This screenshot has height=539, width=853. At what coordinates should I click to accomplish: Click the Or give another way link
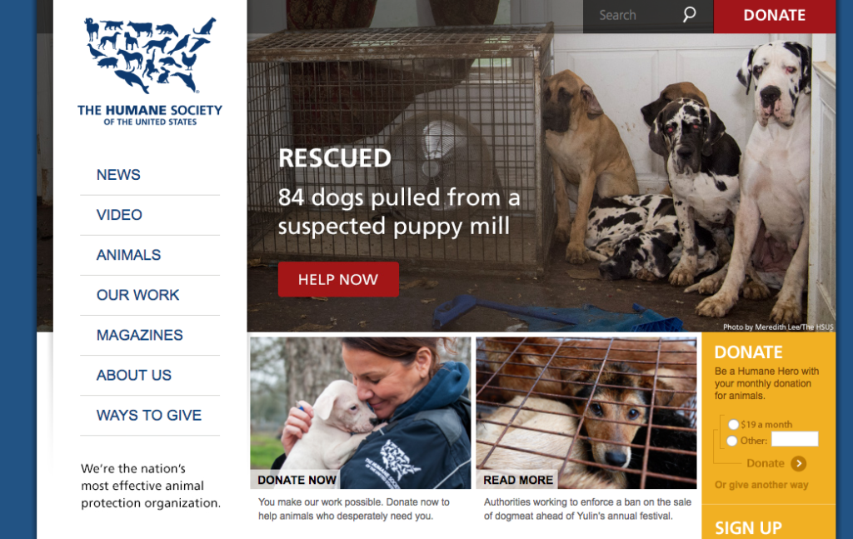click(x=761, y=485)
